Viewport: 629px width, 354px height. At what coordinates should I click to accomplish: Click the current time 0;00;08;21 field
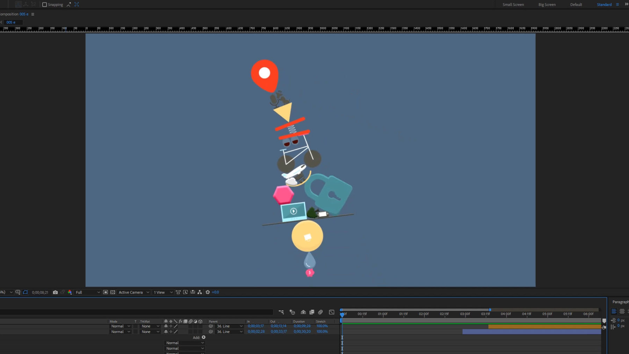[x=40, y=292]
